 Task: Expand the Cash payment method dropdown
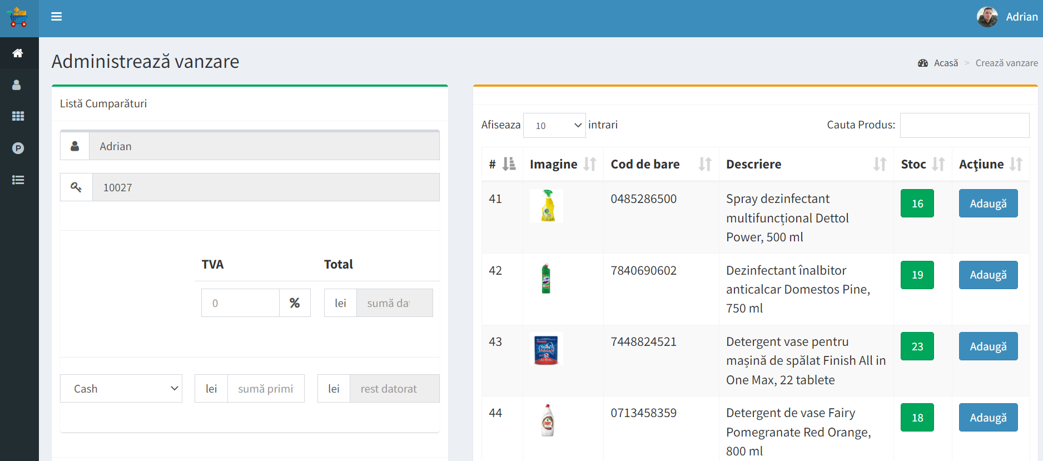(x=121, y=389)
